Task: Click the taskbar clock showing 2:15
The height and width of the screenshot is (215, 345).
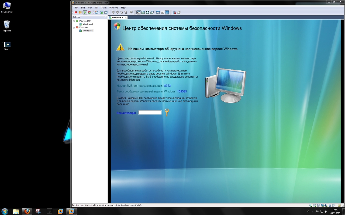Action: tap(336, 211)
